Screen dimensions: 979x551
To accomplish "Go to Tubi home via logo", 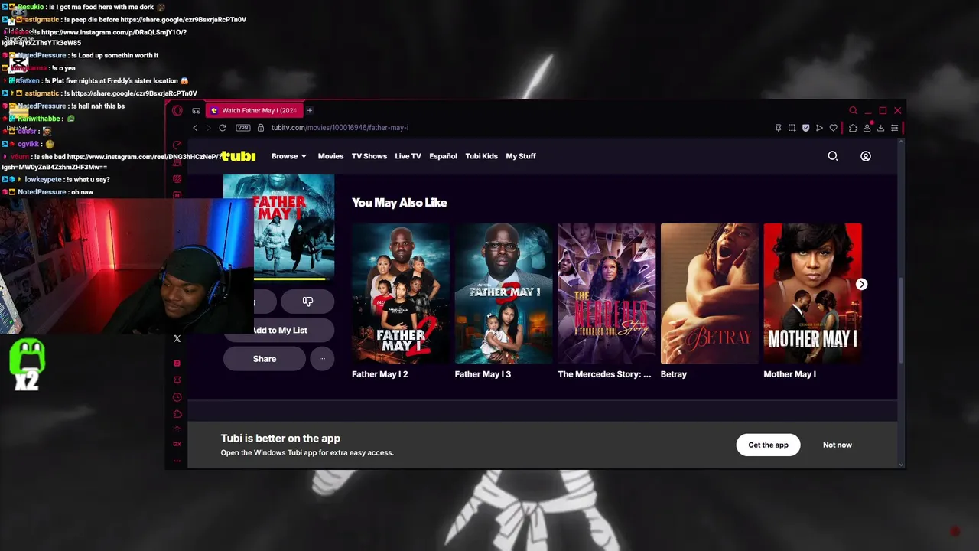I will click(239, 156).
